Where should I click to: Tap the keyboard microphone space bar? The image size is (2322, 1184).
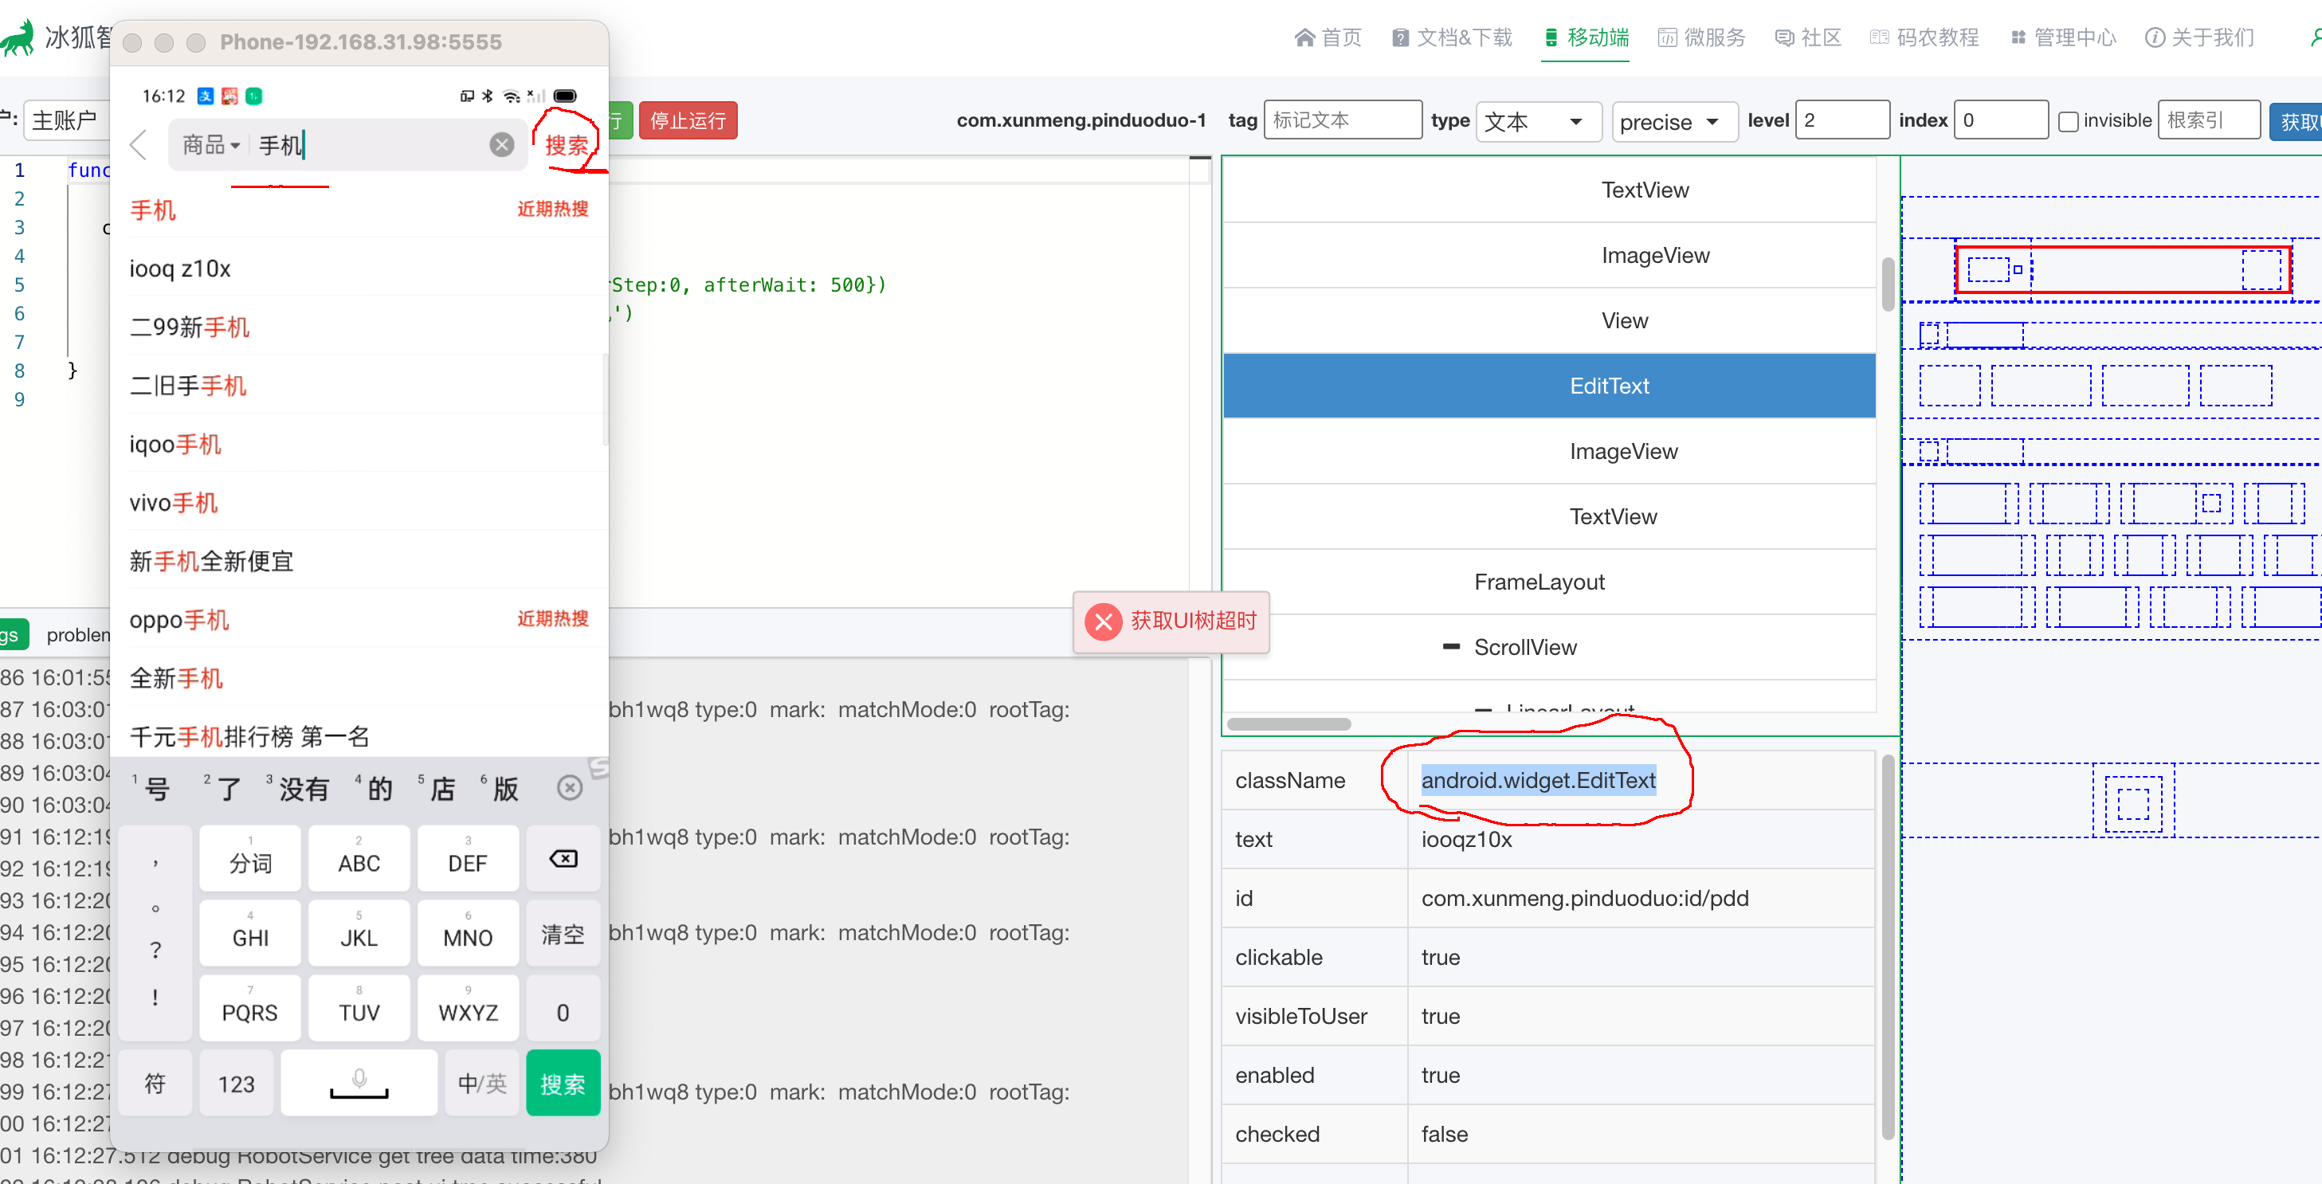[x=359, y=1084]
